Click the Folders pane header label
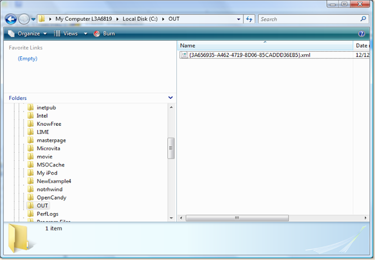This screenshot has width=375, height=260. [18, 98]
